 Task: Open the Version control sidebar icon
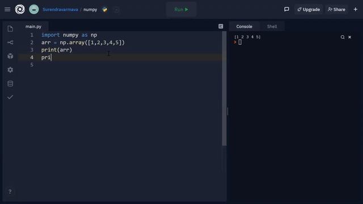click(10, 42)
